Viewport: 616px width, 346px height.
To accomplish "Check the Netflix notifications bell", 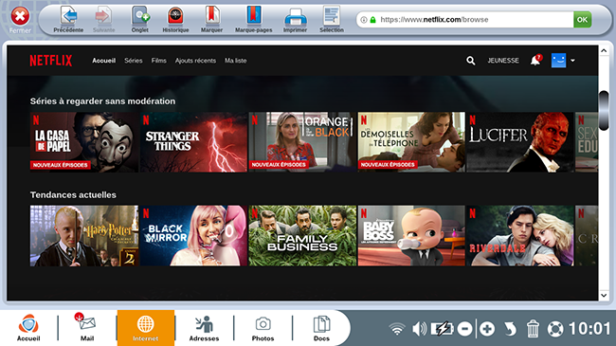I will (535, 60).
